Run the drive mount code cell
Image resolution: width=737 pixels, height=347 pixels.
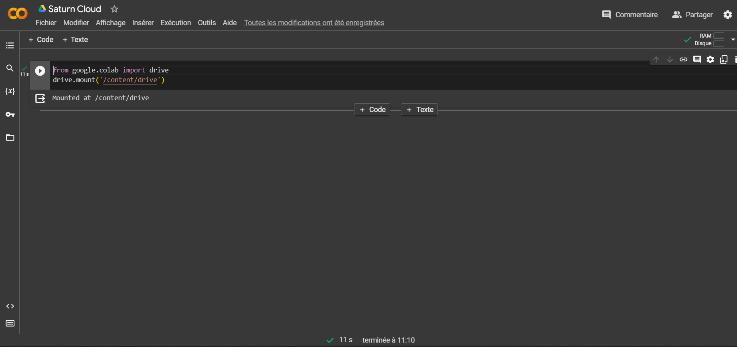click(x=40, y=71)
